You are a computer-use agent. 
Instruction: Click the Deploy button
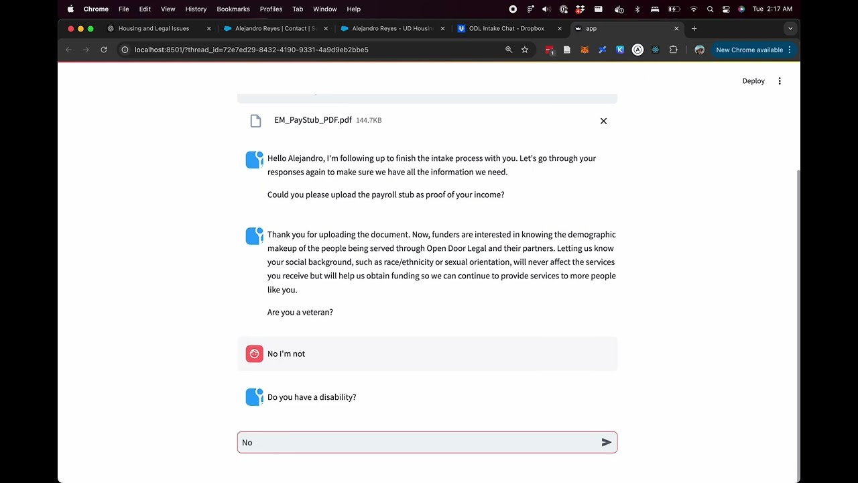point(753,81)
